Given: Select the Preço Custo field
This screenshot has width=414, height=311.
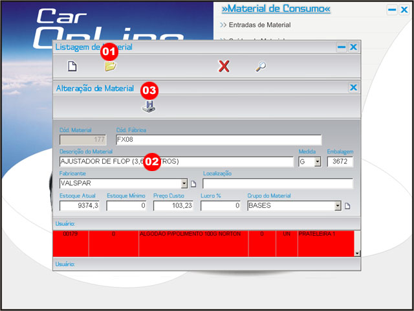Looking at the screenshot, I should tap(173, 206).
